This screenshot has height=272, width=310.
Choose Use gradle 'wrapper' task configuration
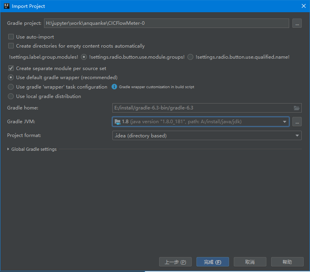tap(11, 87)
